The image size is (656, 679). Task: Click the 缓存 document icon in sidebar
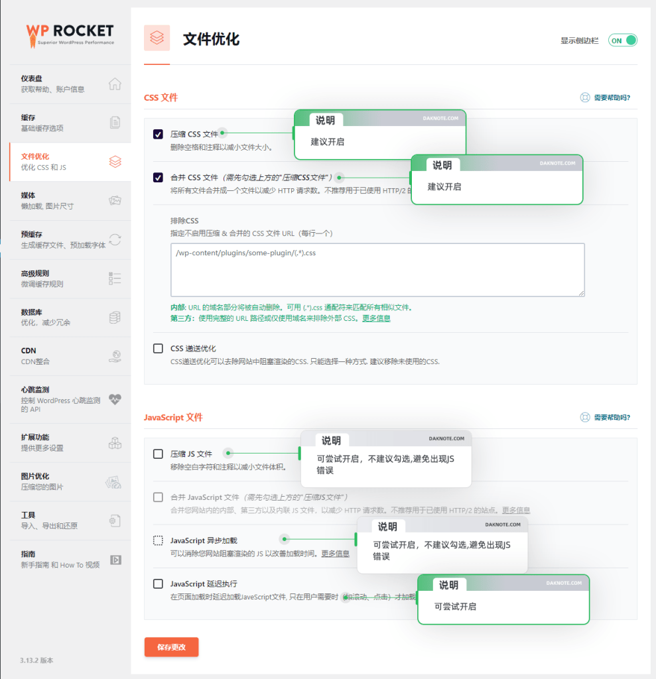pos(115,123)
